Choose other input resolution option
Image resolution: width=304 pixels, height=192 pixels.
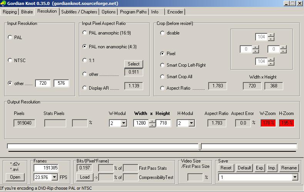click(x=10, y=83)
